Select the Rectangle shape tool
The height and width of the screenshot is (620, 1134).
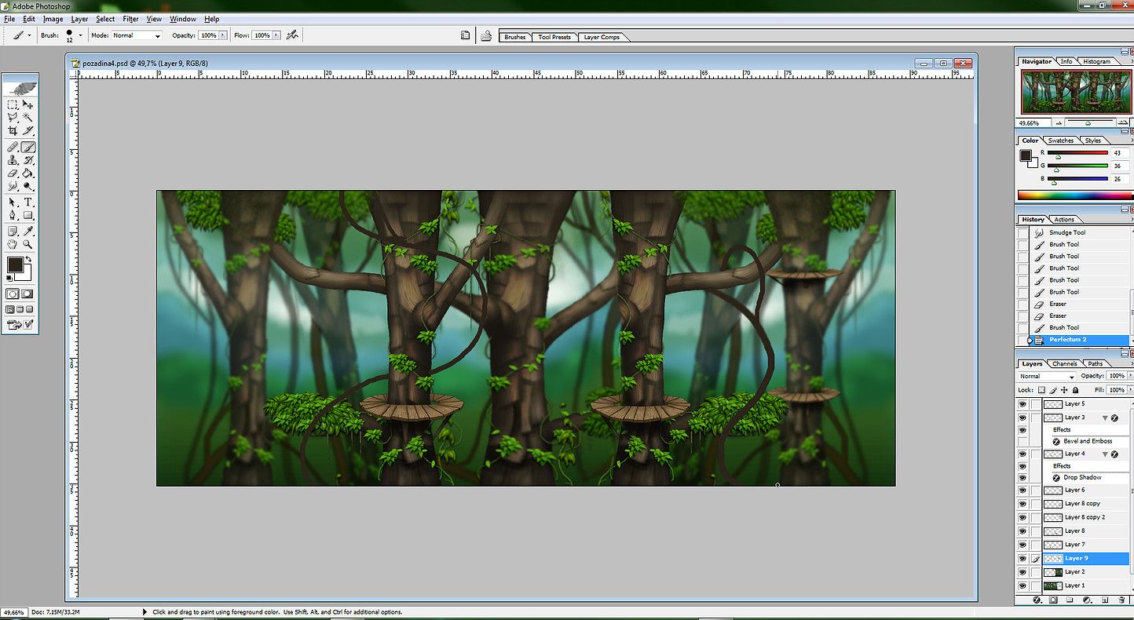27,216
